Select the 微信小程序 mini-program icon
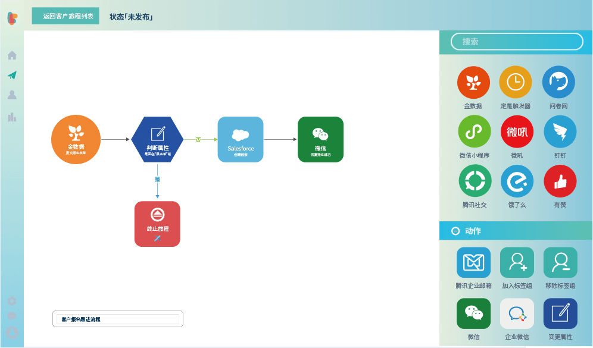The height and width of the screenshot is (348, 593). (x=473, y=131)
